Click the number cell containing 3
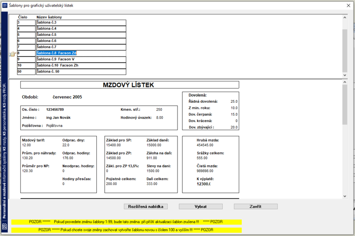The image size is (355, 236). (26, 22)
